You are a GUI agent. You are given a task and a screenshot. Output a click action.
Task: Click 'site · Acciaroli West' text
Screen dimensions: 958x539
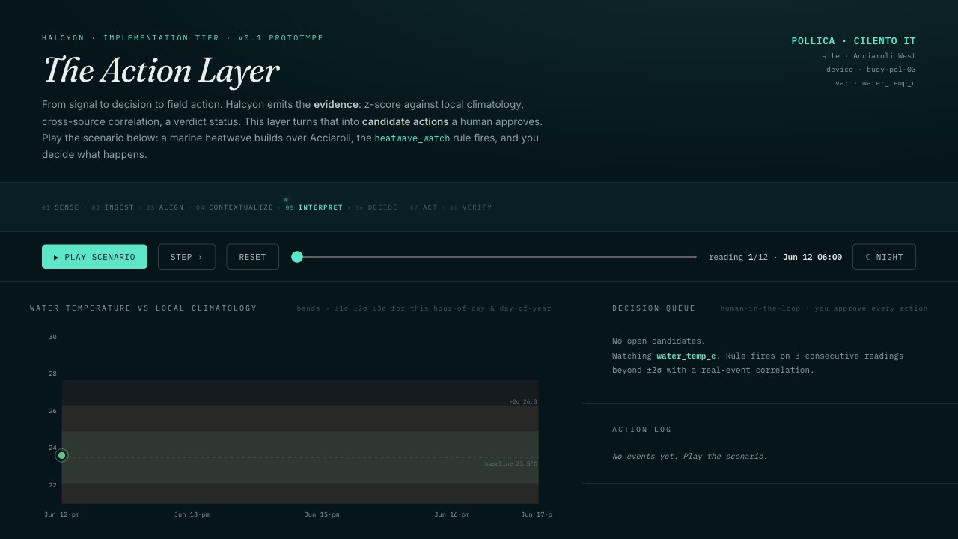tap(869, 56)
